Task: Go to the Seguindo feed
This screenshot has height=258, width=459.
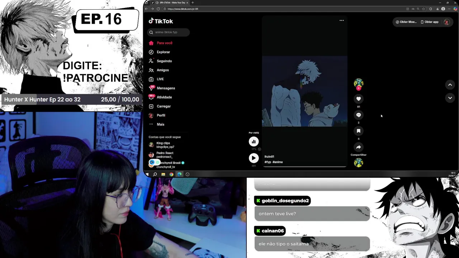Action: point(160,61)
